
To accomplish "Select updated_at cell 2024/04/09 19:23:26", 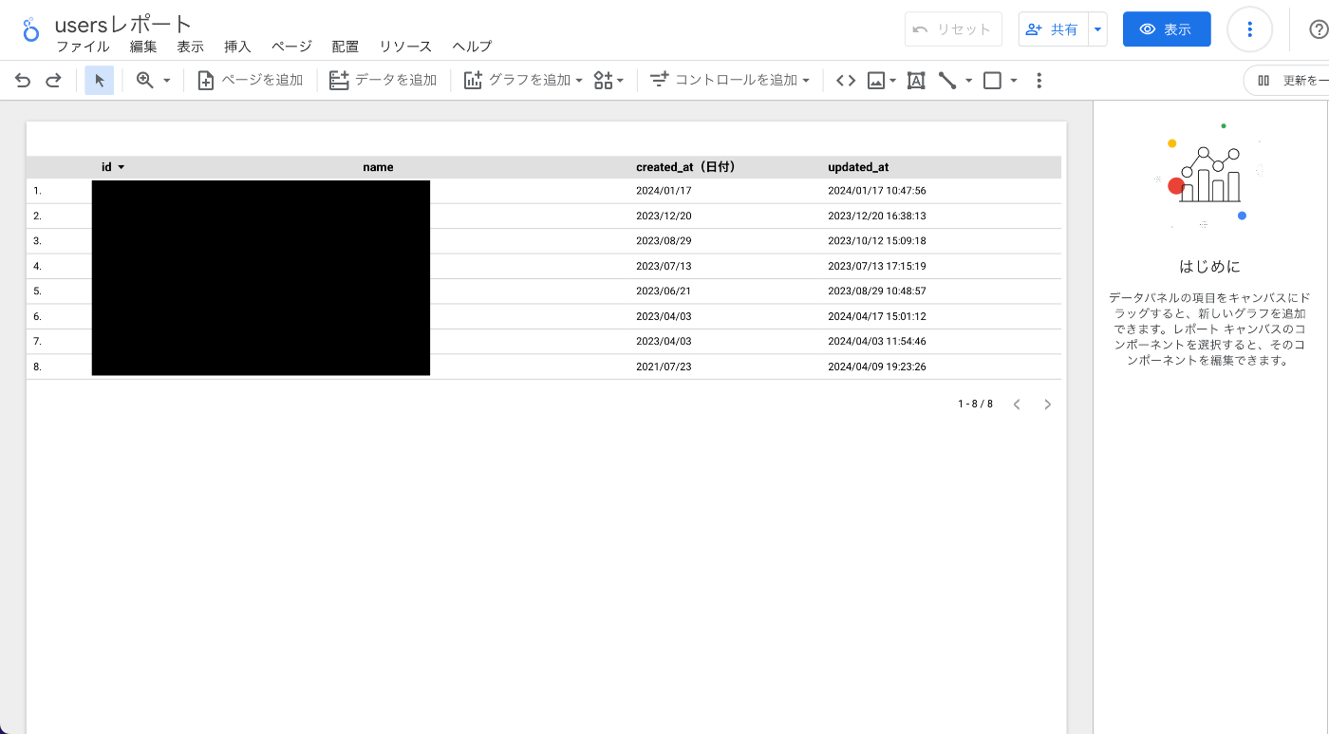I will coord(876,367).
